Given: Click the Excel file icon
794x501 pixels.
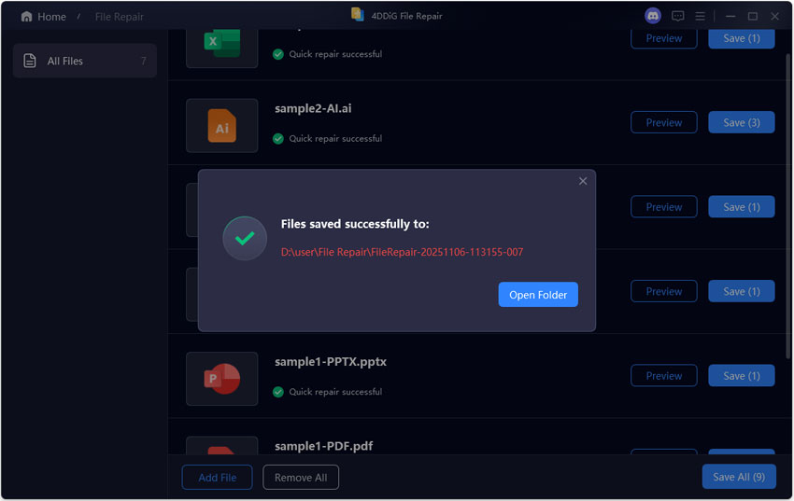Looking at the screenshot, I should tap(222, 43).
